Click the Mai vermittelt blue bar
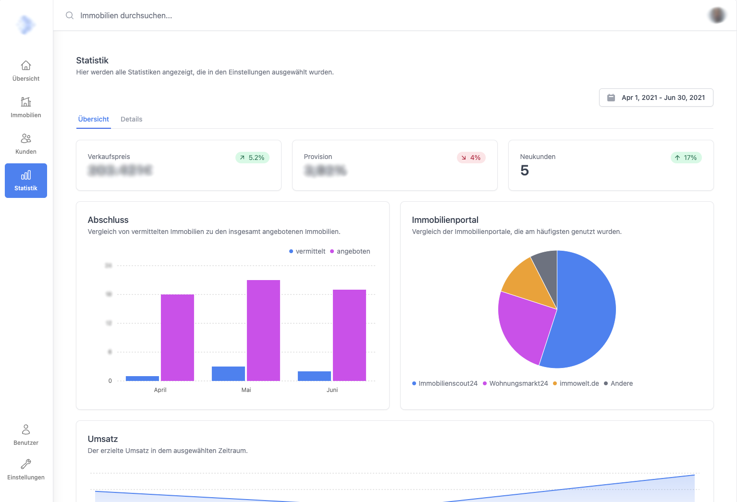The height and width of the screenshot is (502, 737). (x=228, y=374)
